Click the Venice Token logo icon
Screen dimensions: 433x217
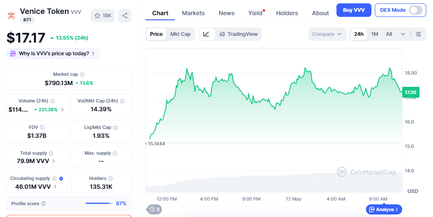11,16
